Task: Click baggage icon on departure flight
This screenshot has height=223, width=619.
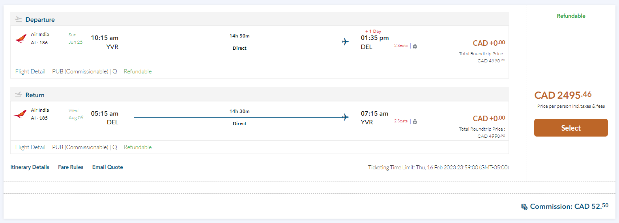Action: (415, 46)
